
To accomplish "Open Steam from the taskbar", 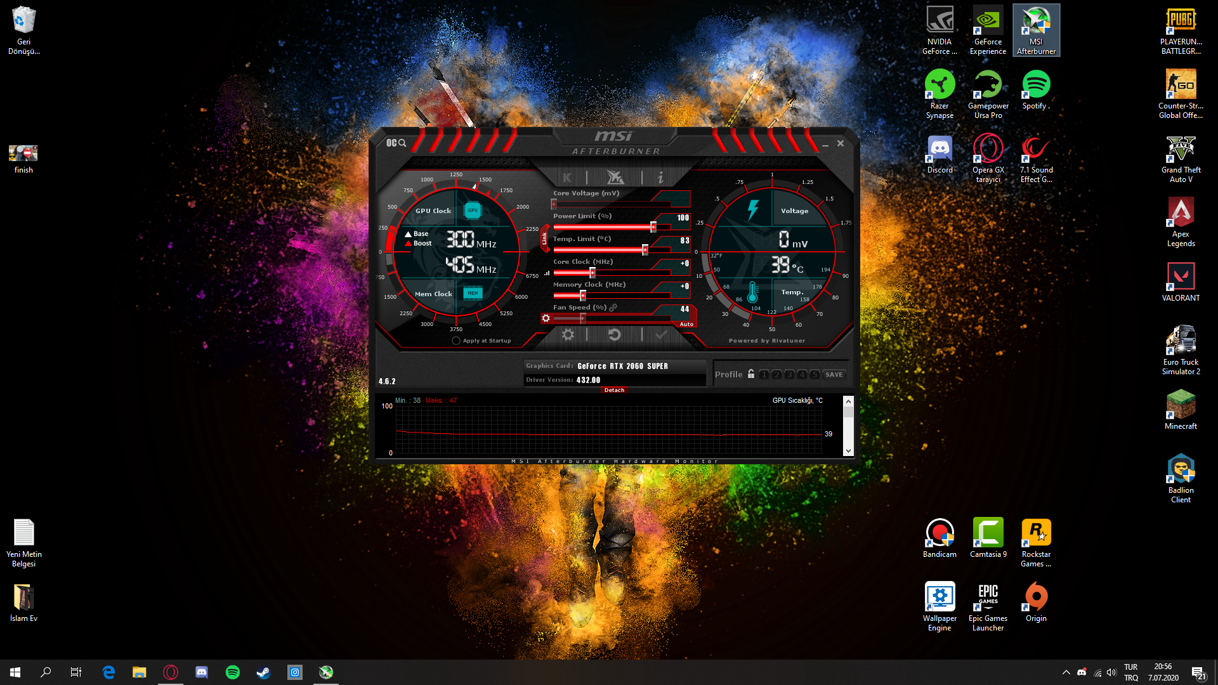I will tap(263, 672).
